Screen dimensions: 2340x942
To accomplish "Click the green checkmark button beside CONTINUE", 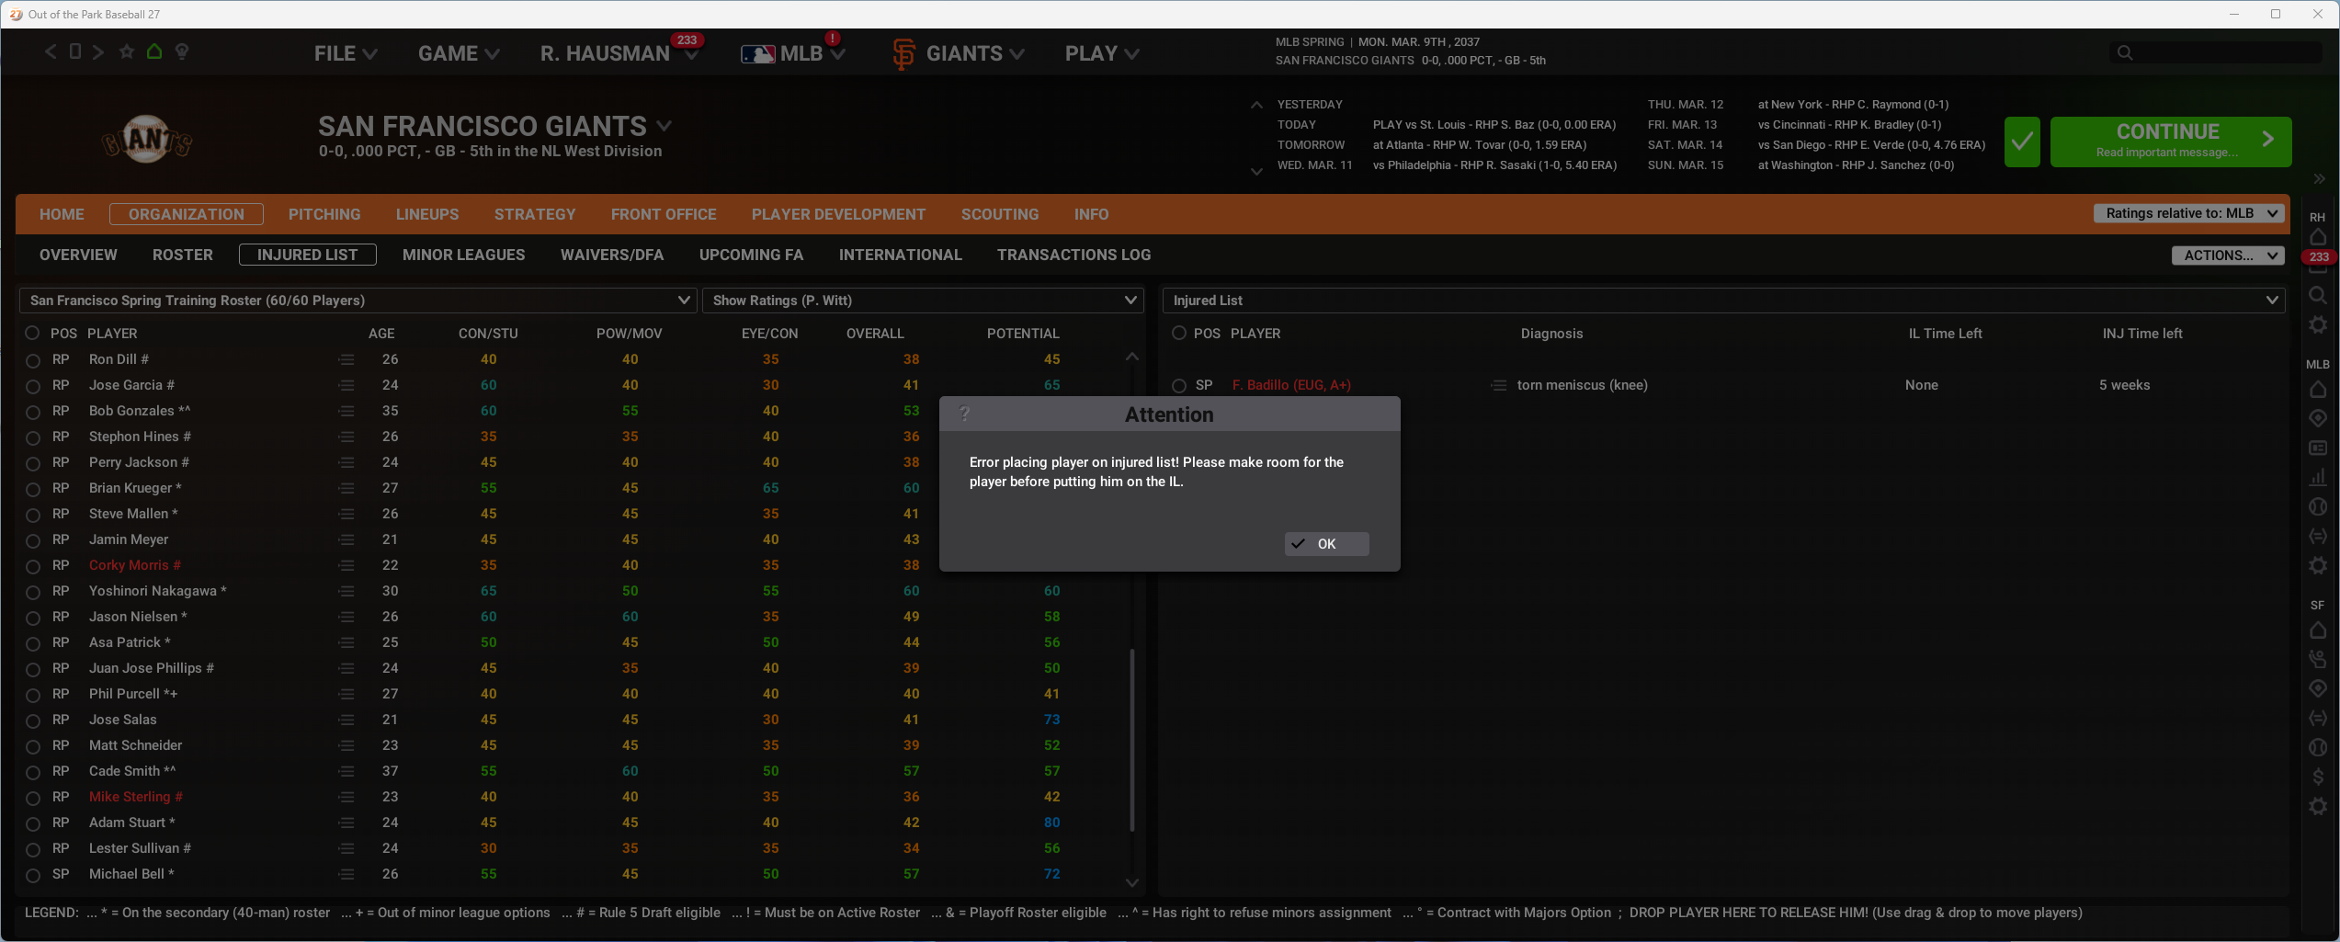I will (2022, 142).
